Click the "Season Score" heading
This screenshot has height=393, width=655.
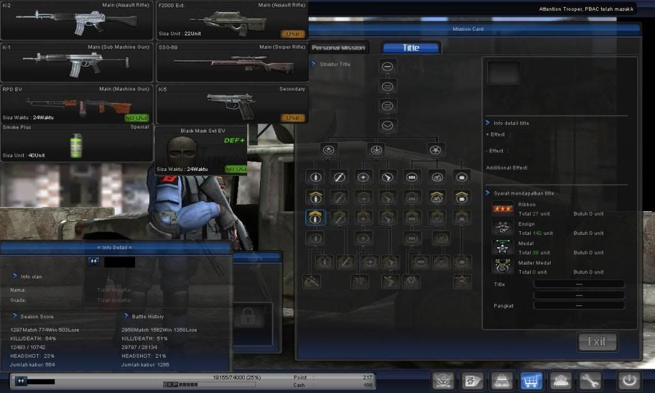pos(37,317)
